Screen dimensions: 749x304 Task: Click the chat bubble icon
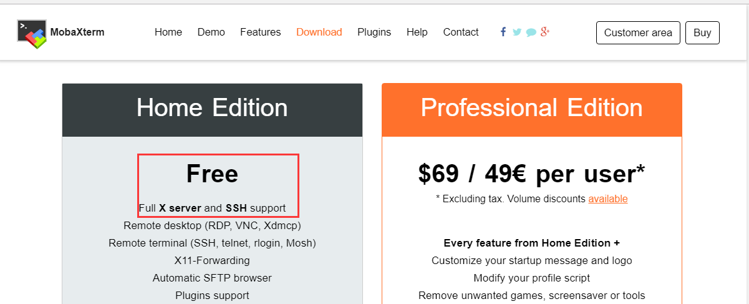[531, 32]
